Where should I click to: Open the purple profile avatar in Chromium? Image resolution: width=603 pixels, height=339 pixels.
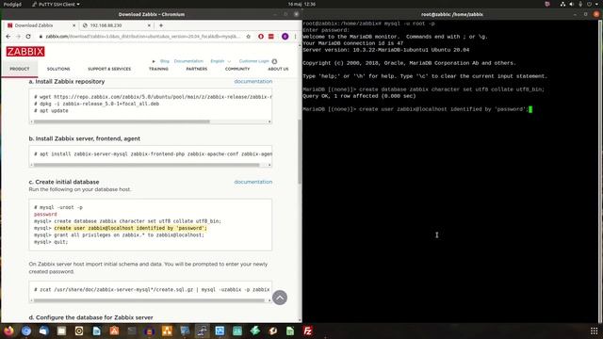285,36
